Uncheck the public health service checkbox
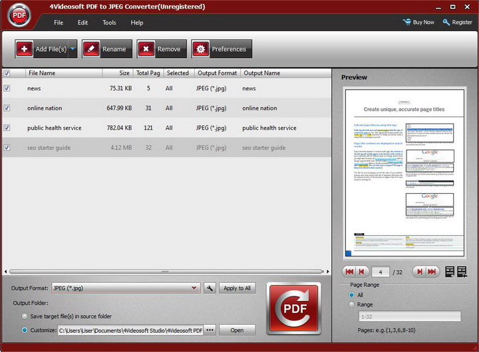Viewport: 479px width, 352px height. (7, 128)
